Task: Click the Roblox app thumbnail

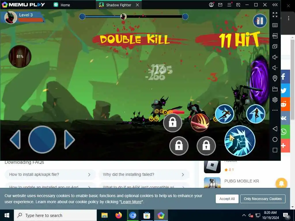Action: [212, 167]
